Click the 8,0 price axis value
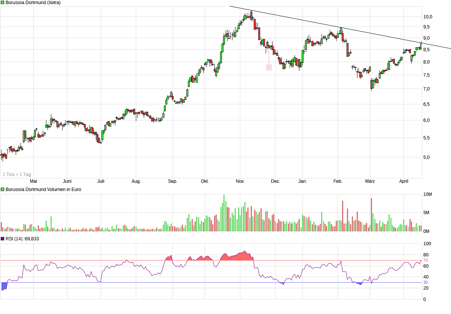This screenshot has height=314, width=451. pos(427,62)
